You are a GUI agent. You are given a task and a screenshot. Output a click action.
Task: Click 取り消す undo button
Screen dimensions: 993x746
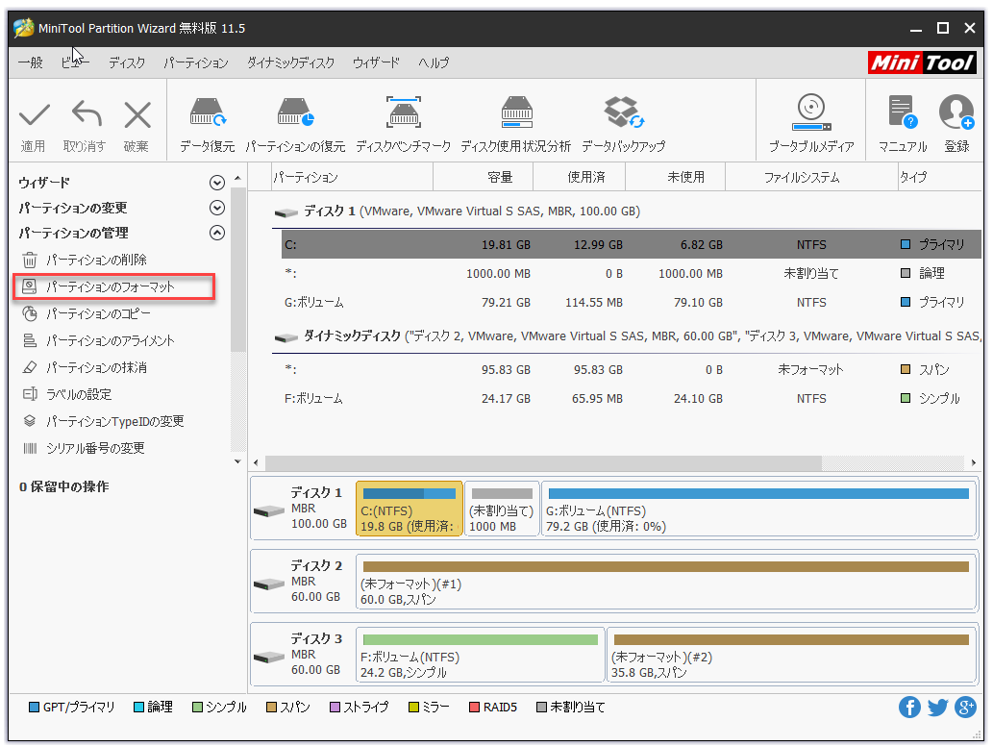pyautogui.click(x=85, y=117)
